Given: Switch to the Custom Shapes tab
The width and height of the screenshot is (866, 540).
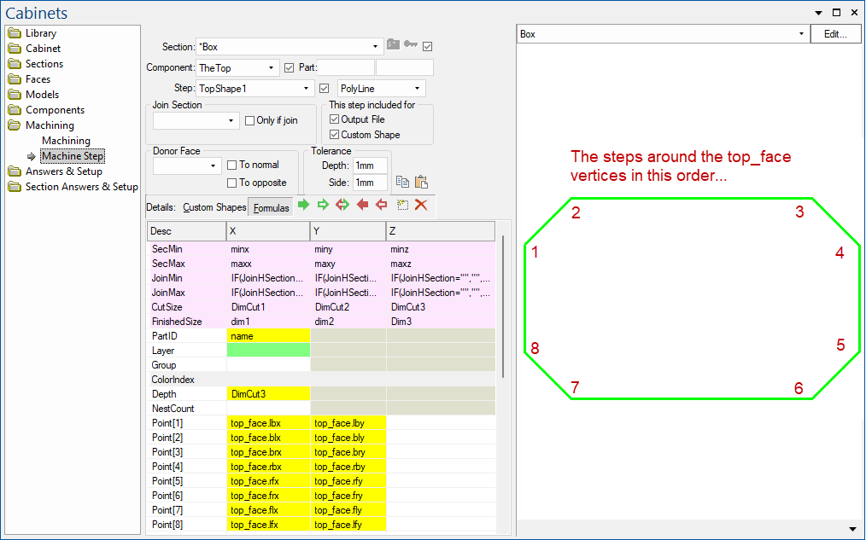Looking at the screenshot, I should 216,206.
